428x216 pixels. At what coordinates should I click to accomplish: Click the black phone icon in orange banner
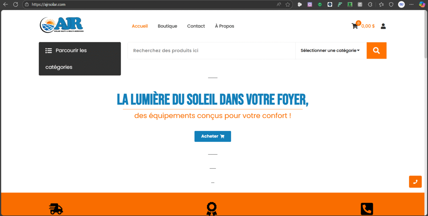[367, 209]
